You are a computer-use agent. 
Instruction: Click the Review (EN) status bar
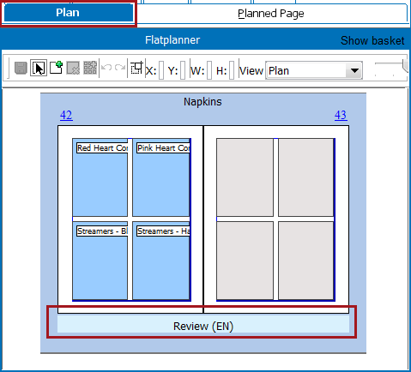pos(203,324)
